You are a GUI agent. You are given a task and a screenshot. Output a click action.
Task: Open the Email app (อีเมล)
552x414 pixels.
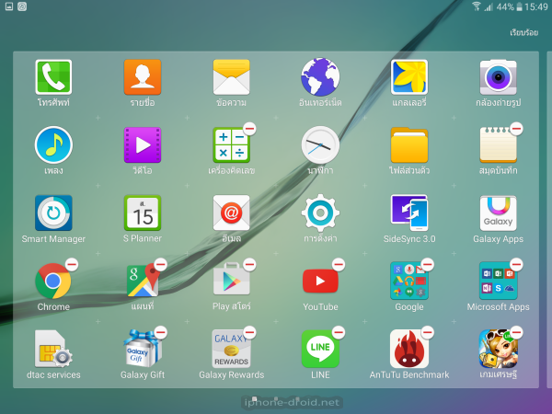[231, 213]
